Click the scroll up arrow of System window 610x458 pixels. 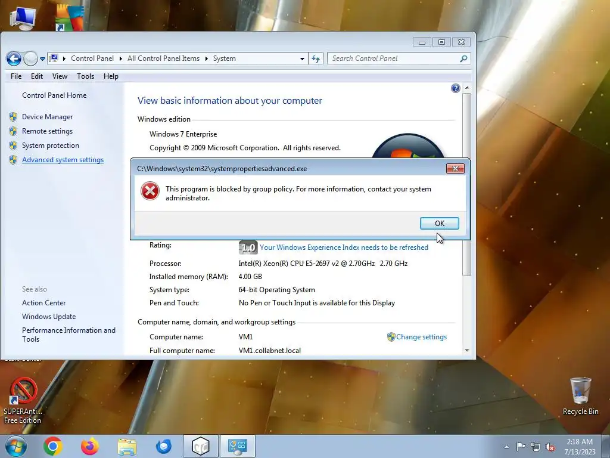pyautogui.click(x=467, y=88)
